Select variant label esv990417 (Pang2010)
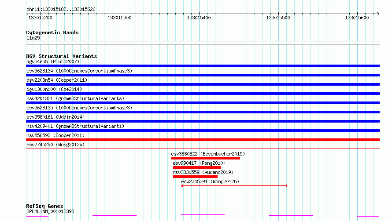This screenshot has height=221, width=392. click(199, 163)
